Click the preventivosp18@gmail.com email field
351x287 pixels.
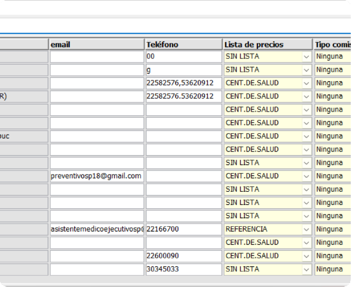[x=96, y=176]
